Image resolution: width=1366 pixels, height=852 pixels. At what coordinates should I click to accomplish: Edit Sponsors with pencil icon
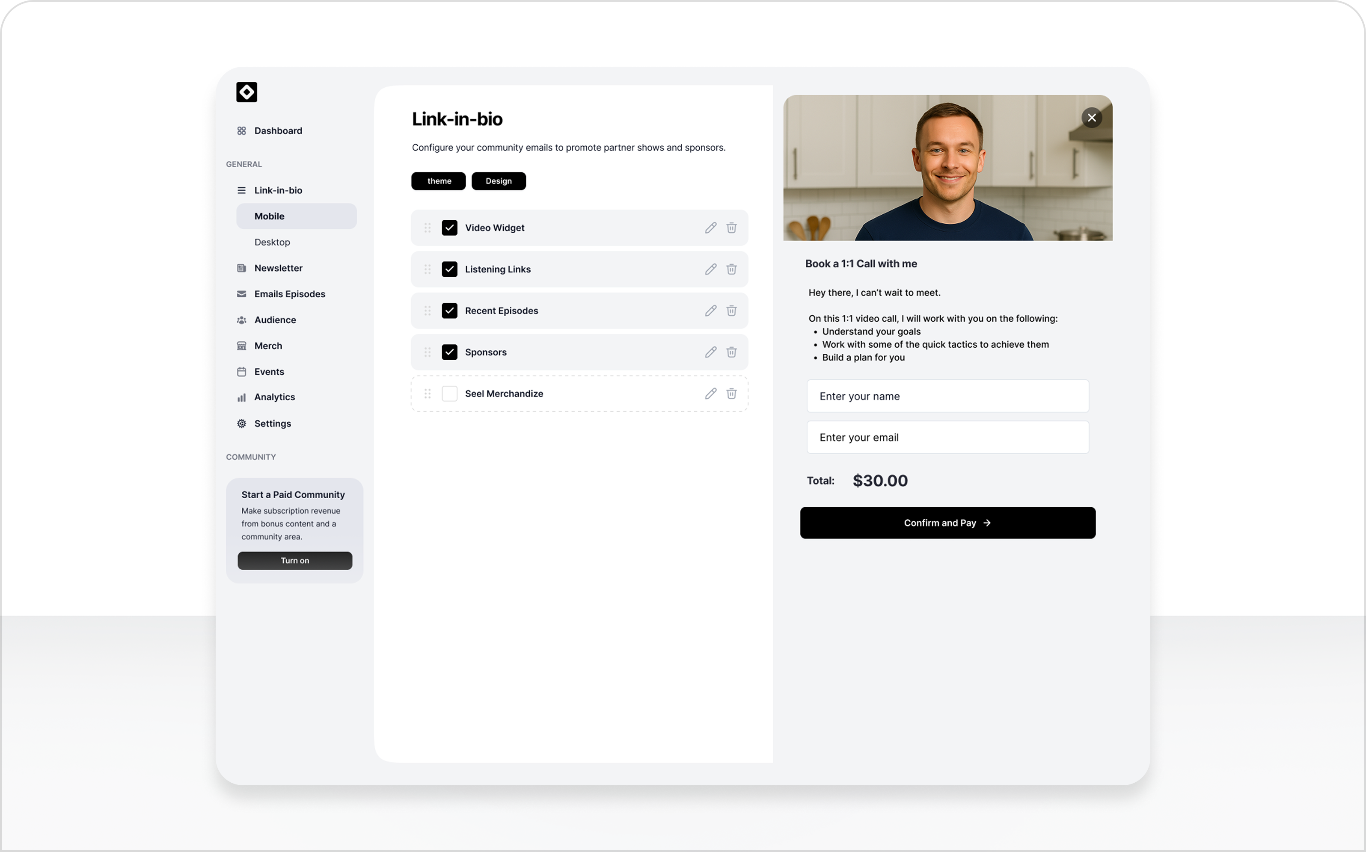tap(710, 352)
